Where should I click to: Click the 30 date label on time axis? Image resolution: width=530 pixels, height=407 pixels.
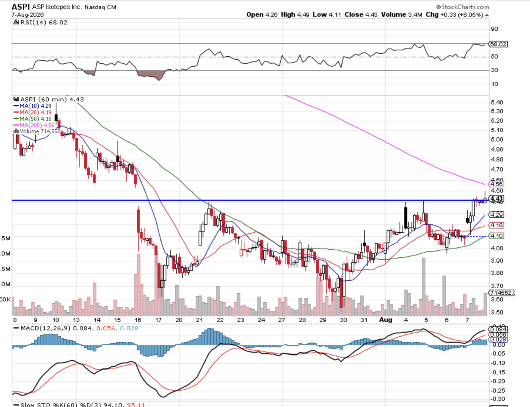point(343,320)
